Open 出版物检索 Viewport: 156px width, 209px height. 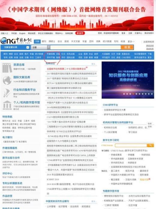(148, 42)
